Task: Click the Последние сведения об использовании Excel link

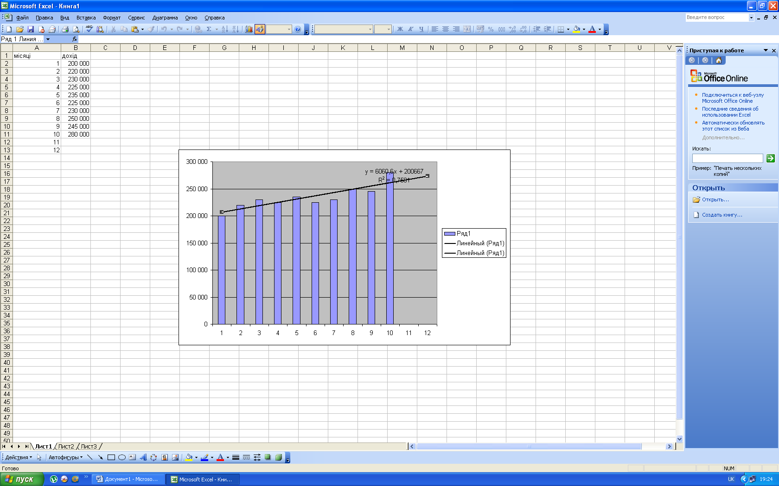Action: [x=730, y=112]
